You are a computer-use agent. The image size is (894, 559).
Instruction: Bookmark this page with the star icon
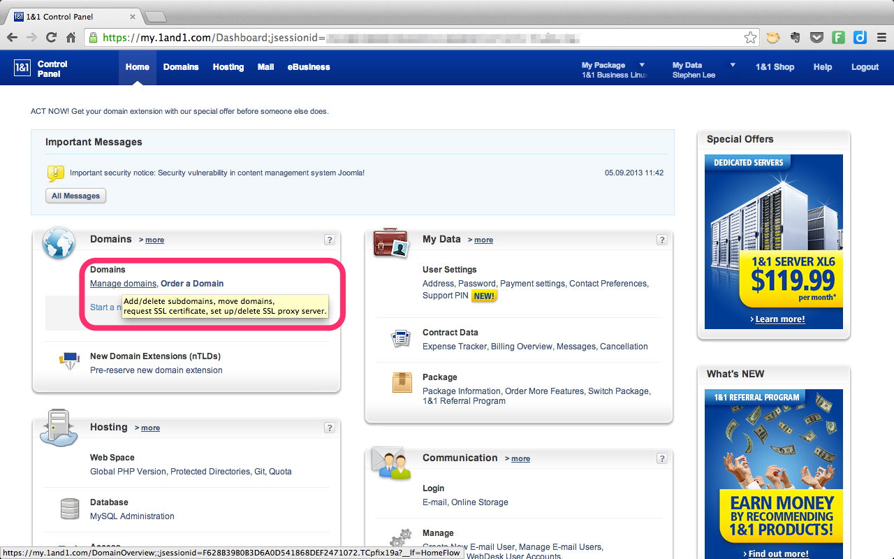pyautogui.click(x=750, y=38)
